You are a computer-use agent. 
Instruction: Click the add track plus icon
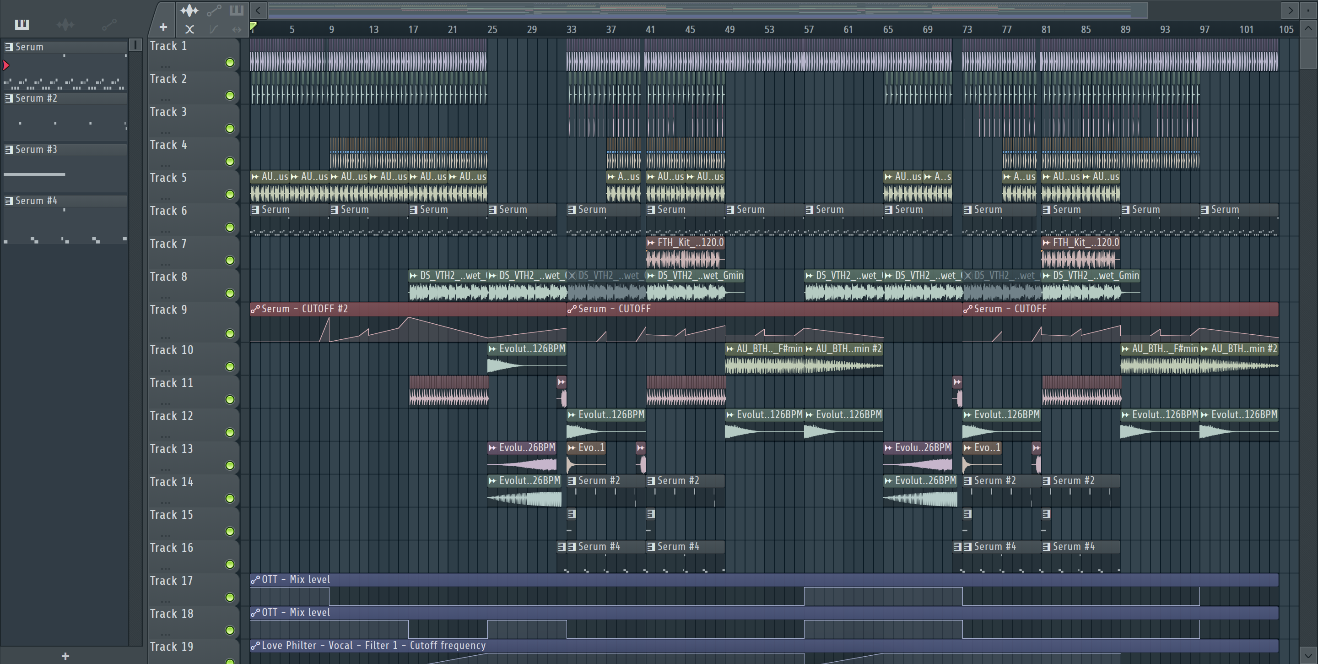163,27
